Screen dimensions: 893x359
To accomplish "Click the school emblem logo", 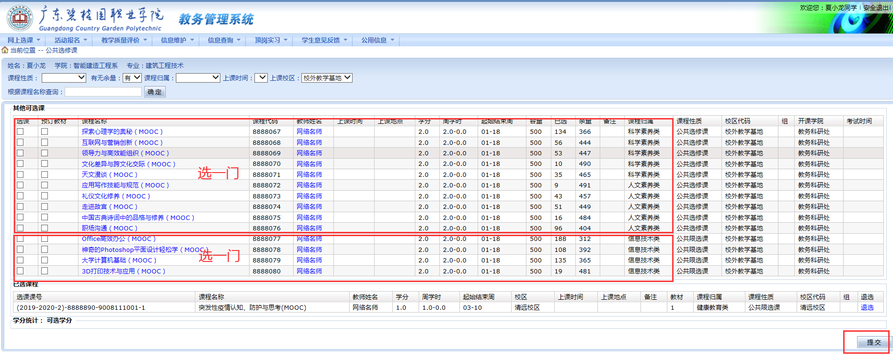I will 20,18.
